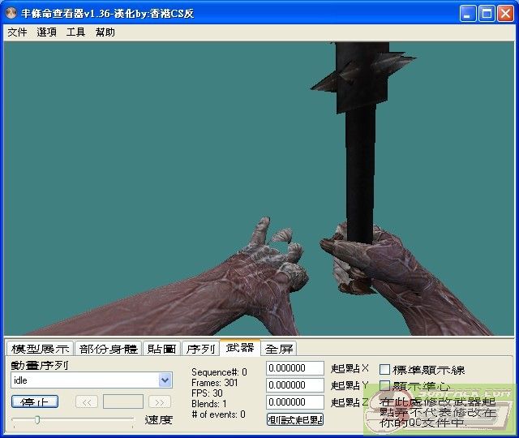The height and width of the screenshot is (438, 519).
Task: Click the 測試起點 button
Action: coord(295,419)
